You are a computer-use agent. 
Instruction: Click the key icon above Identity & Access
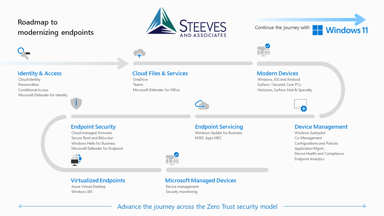pos(24,53)
